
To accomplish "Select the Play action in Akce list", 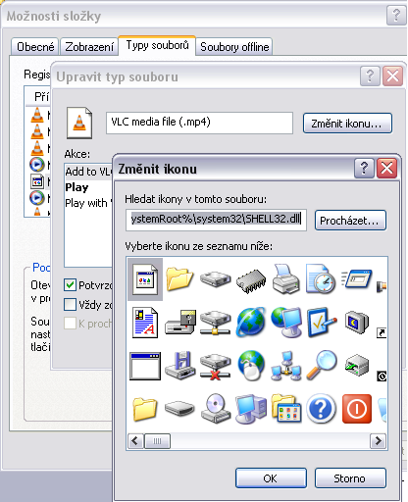I will click(76, 187).
